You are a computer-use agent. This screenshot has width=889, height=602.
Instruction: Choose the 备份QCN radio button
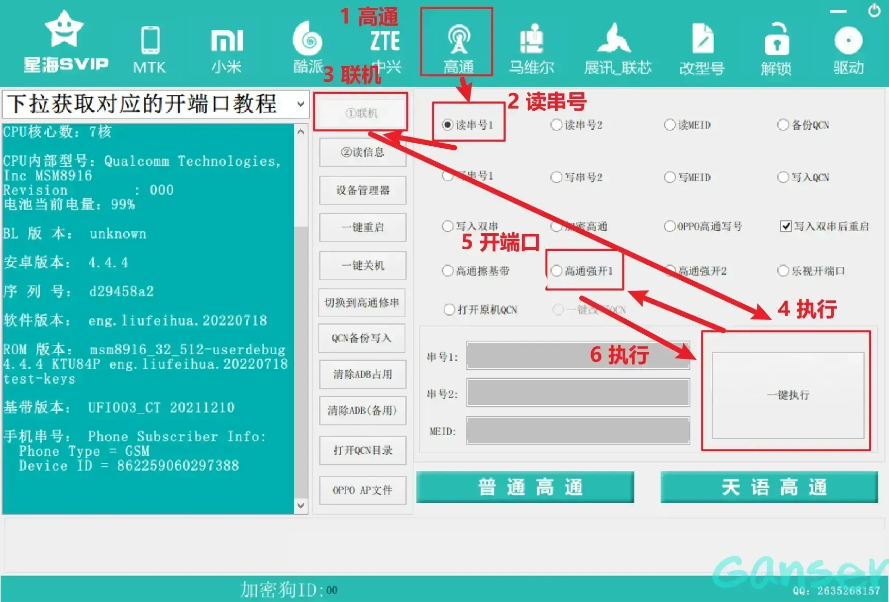click(x=783, y=125)
